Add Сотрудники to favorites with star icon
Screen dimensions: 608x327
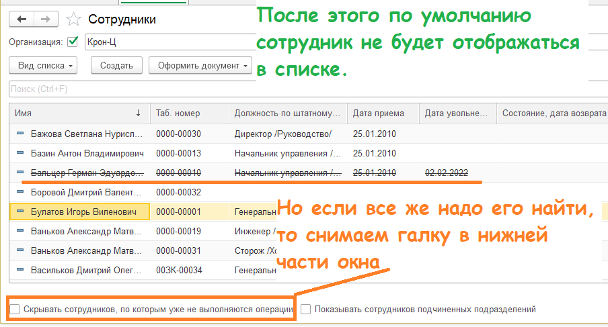coord(73,19)
